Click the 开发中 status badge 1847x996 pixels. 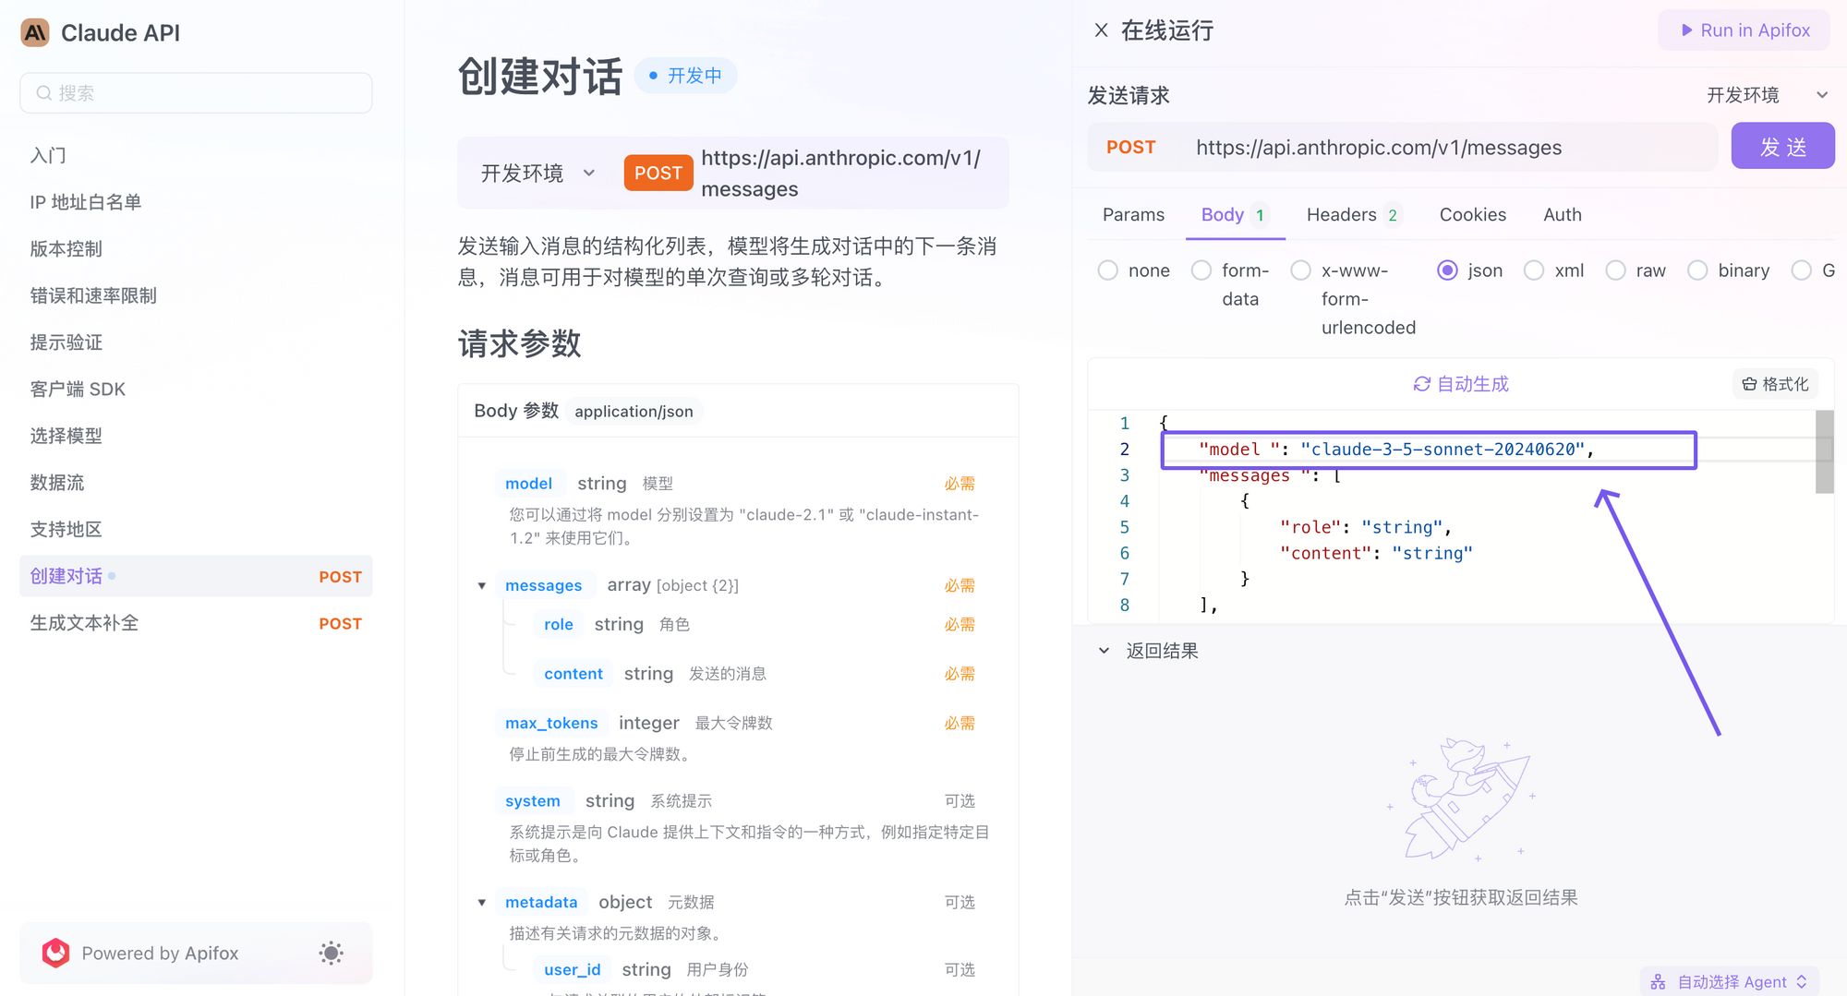[685, 76]
